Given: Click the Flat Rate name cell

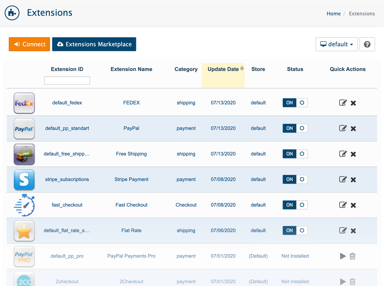Looking at the screenshot, I should [x=132, y=230].
